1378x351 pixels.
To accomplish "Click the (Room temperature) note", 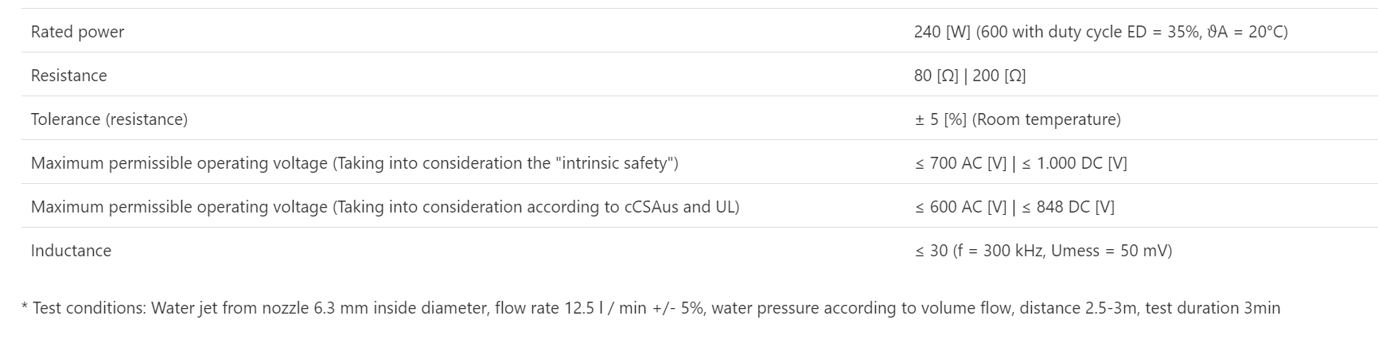I will 1046,119.
